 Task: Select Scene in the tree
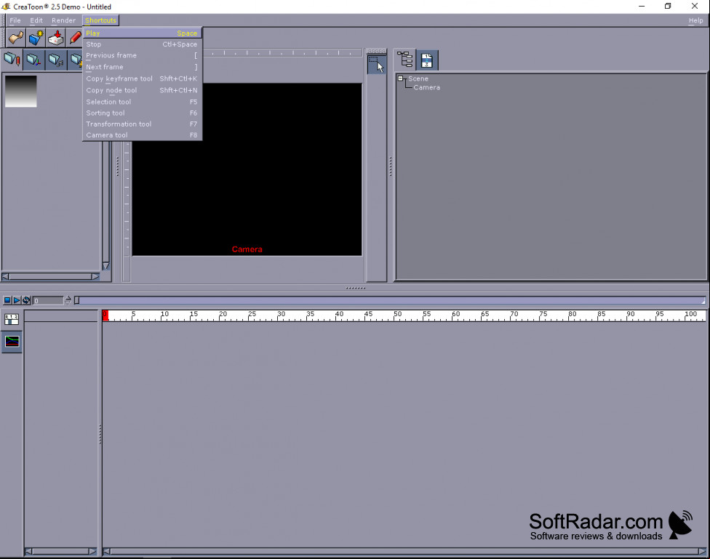[x=418, y=79]
